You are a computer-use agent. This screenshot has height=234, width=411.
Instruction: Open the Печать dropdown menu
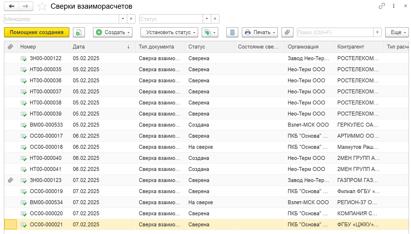point(260,32)
